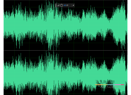Click the +0 dB gain value
131x95 pixels.
66,5
